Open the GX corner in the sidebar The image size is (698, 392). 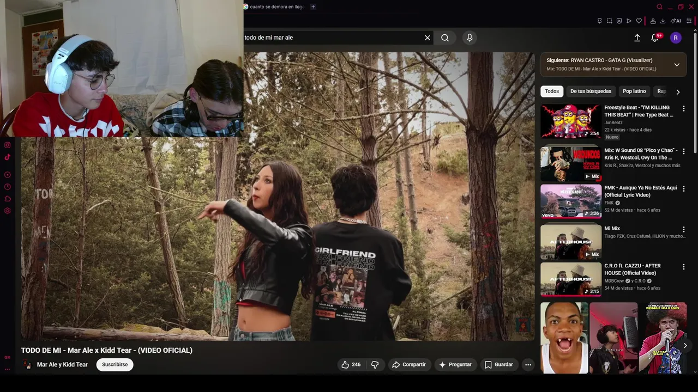[8, 357]
